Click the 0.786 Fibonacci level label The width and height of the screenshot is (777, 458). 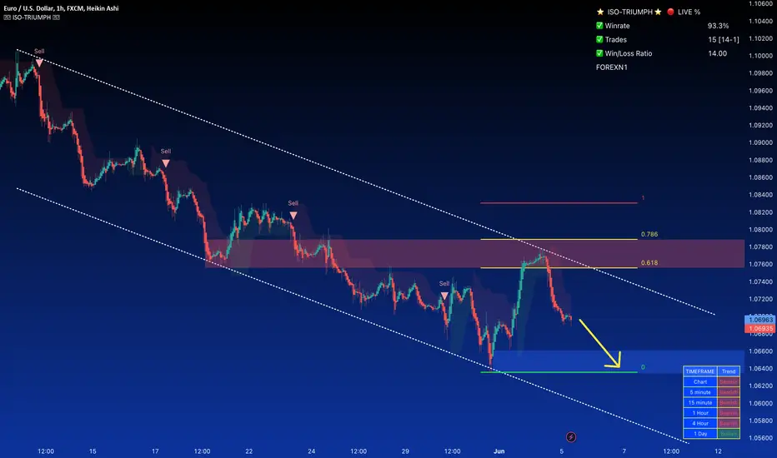click(x=649, y=234)
